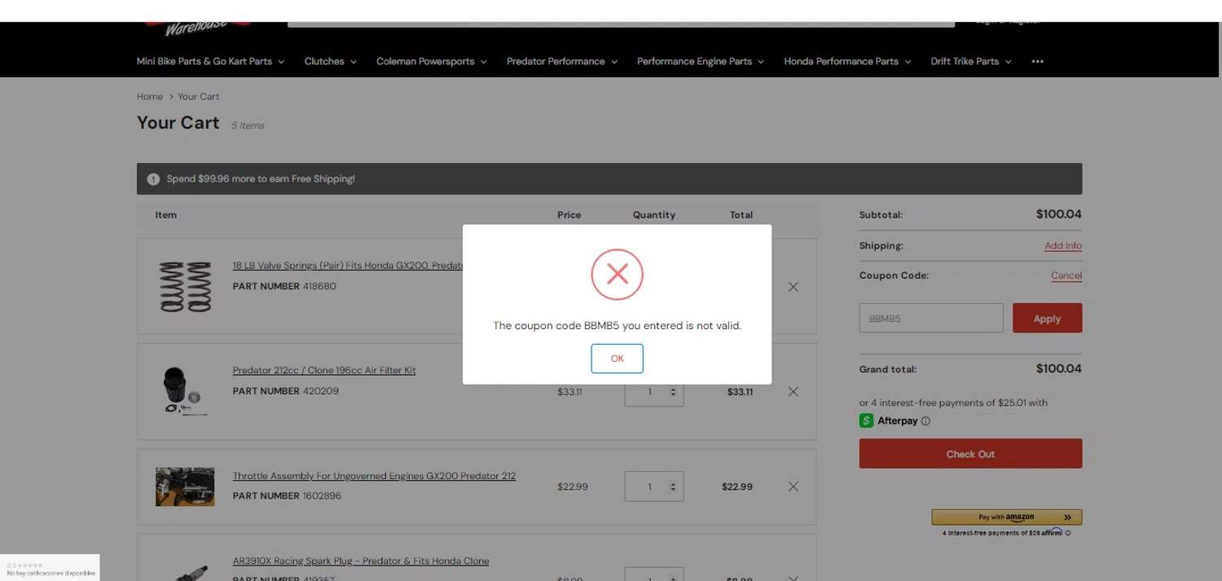Expand chevron next to Drift Trike Parts

click(1008, 62)
